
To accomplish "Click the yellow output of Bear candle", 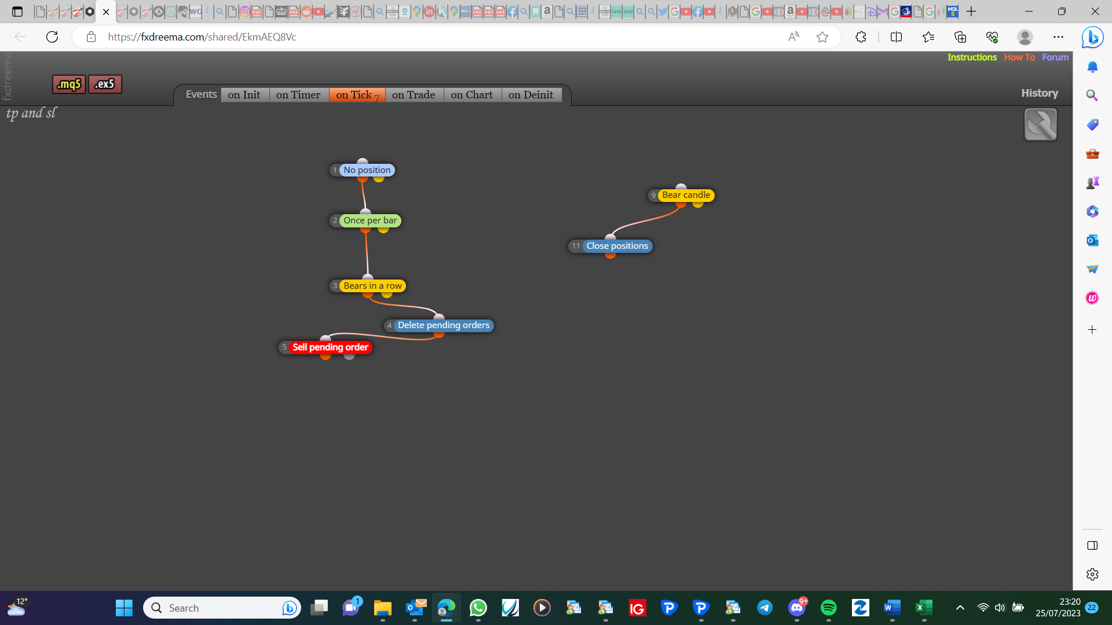I will click(698, 203).
